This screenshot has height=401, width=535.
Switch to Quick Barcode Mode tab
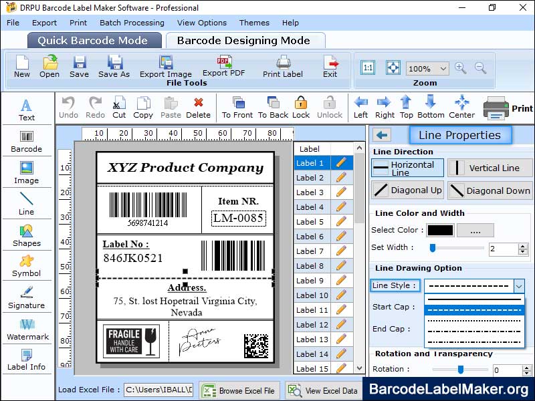(93, 41)
